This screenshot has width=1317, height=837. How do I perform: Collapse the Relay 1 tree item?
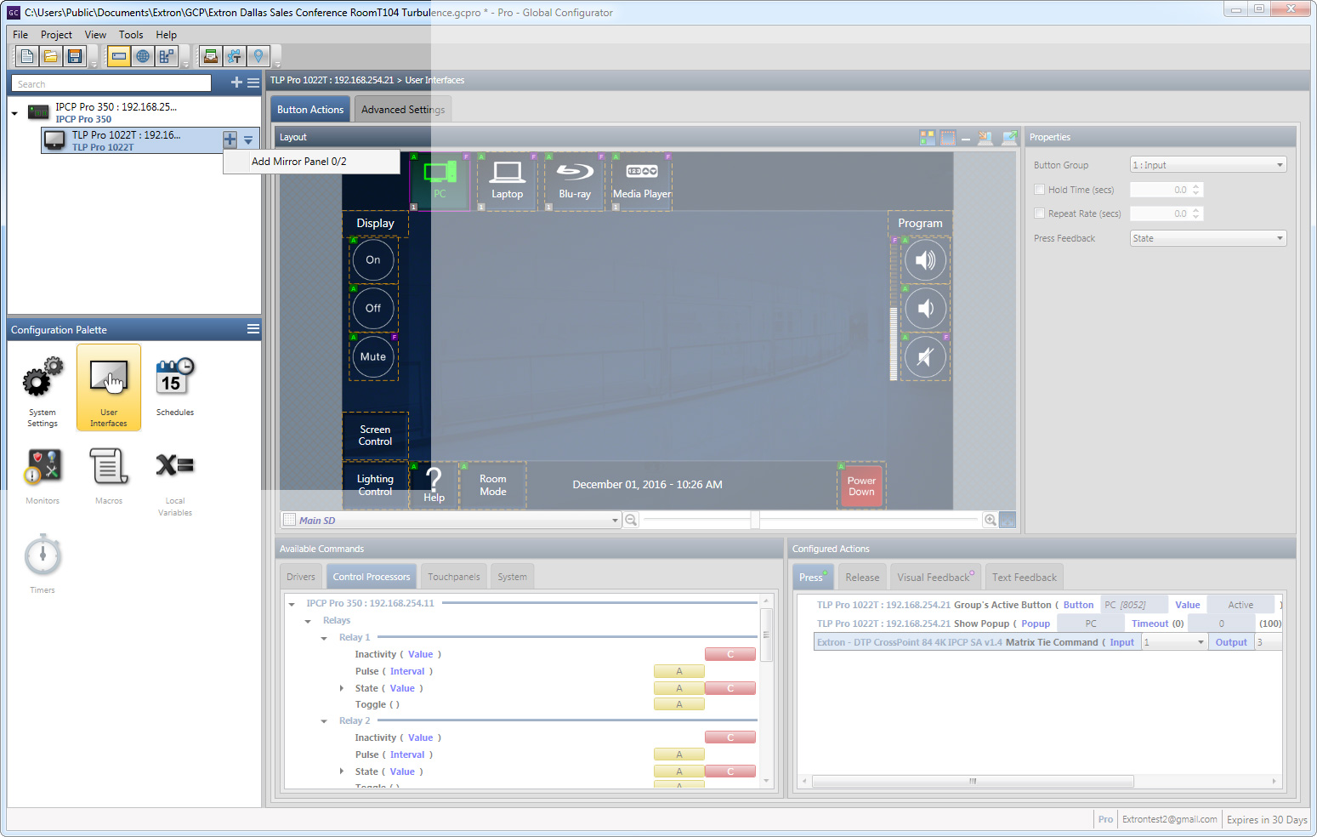tap(322, 636)
